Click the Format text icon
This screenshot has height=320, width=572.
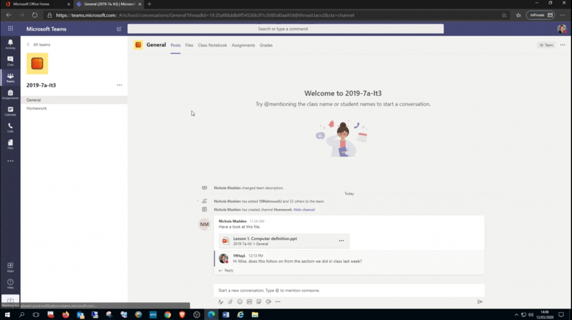pos(221,302)
